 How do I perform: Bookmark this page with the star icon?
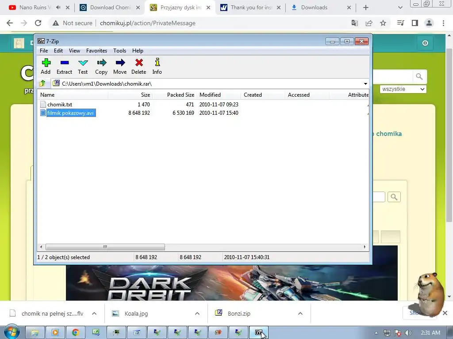[383, 23]
